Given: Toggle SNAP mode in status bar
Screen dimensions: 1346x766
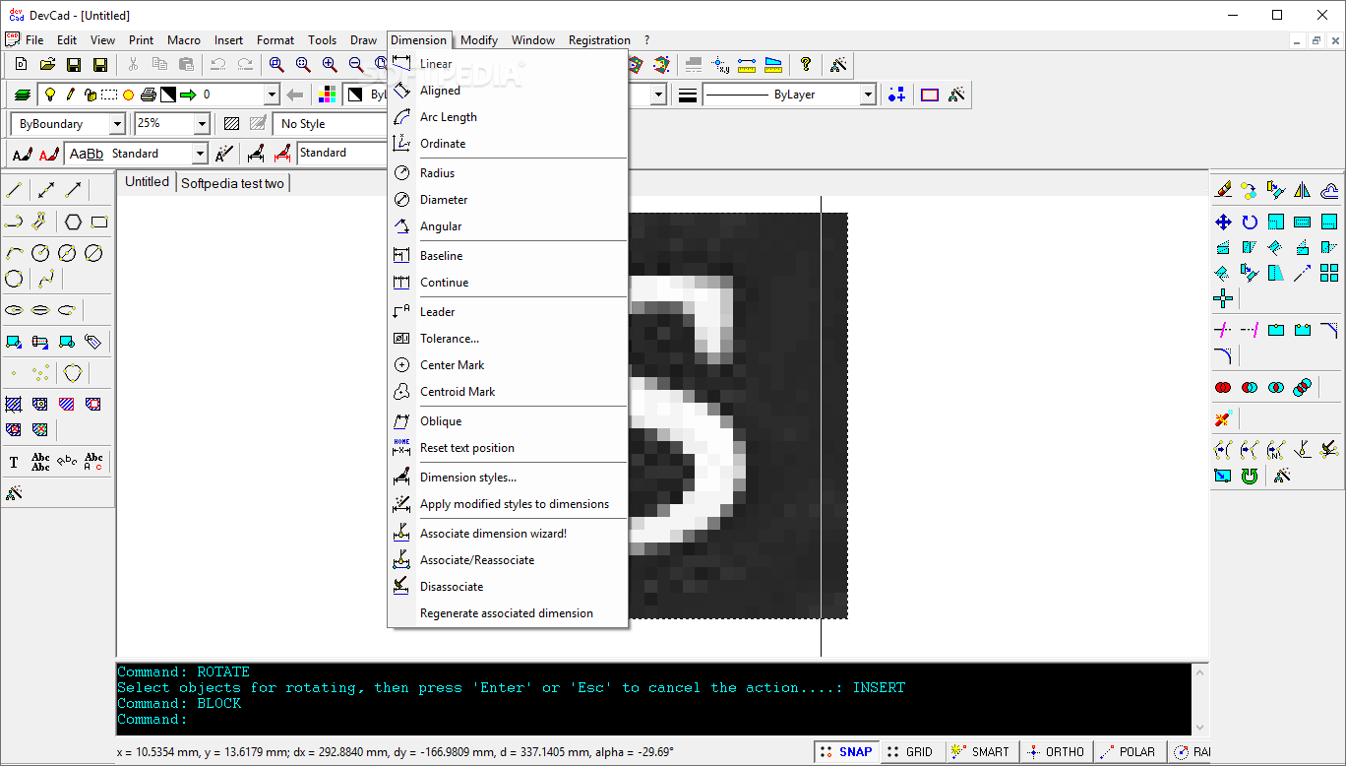Looking at the screenshot, I should pyautogui.click(x=845, y=751).
